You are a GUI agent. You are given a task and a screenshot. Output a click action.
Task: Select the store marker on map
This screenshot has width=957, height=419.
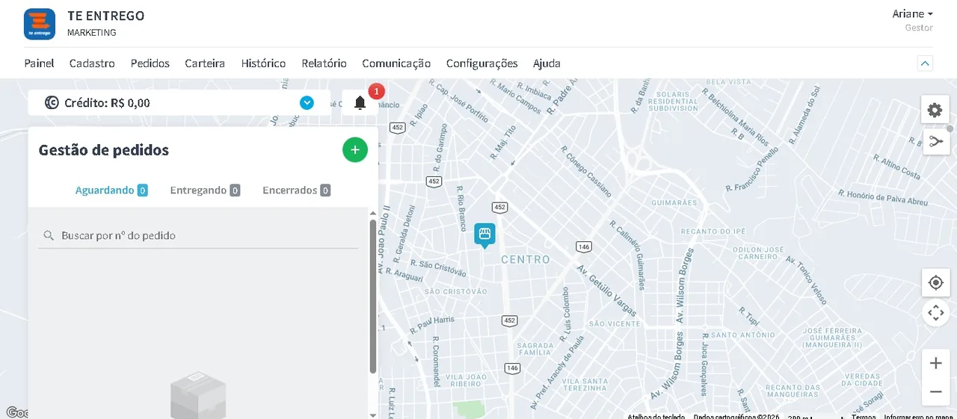point(484,235)
